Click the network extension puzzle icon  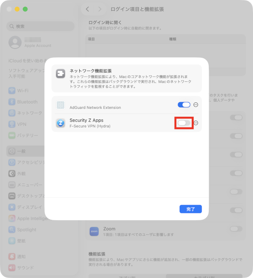[x=60, y=73]
